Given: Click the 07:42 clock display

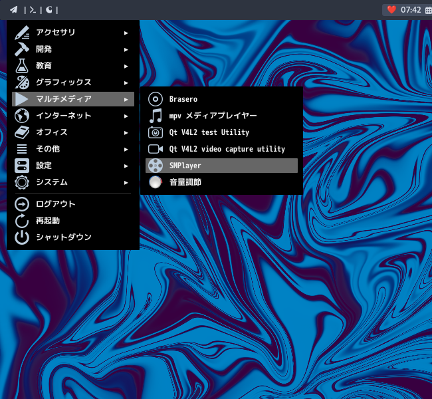Looking at the screenshot, I should coord(411,10).
